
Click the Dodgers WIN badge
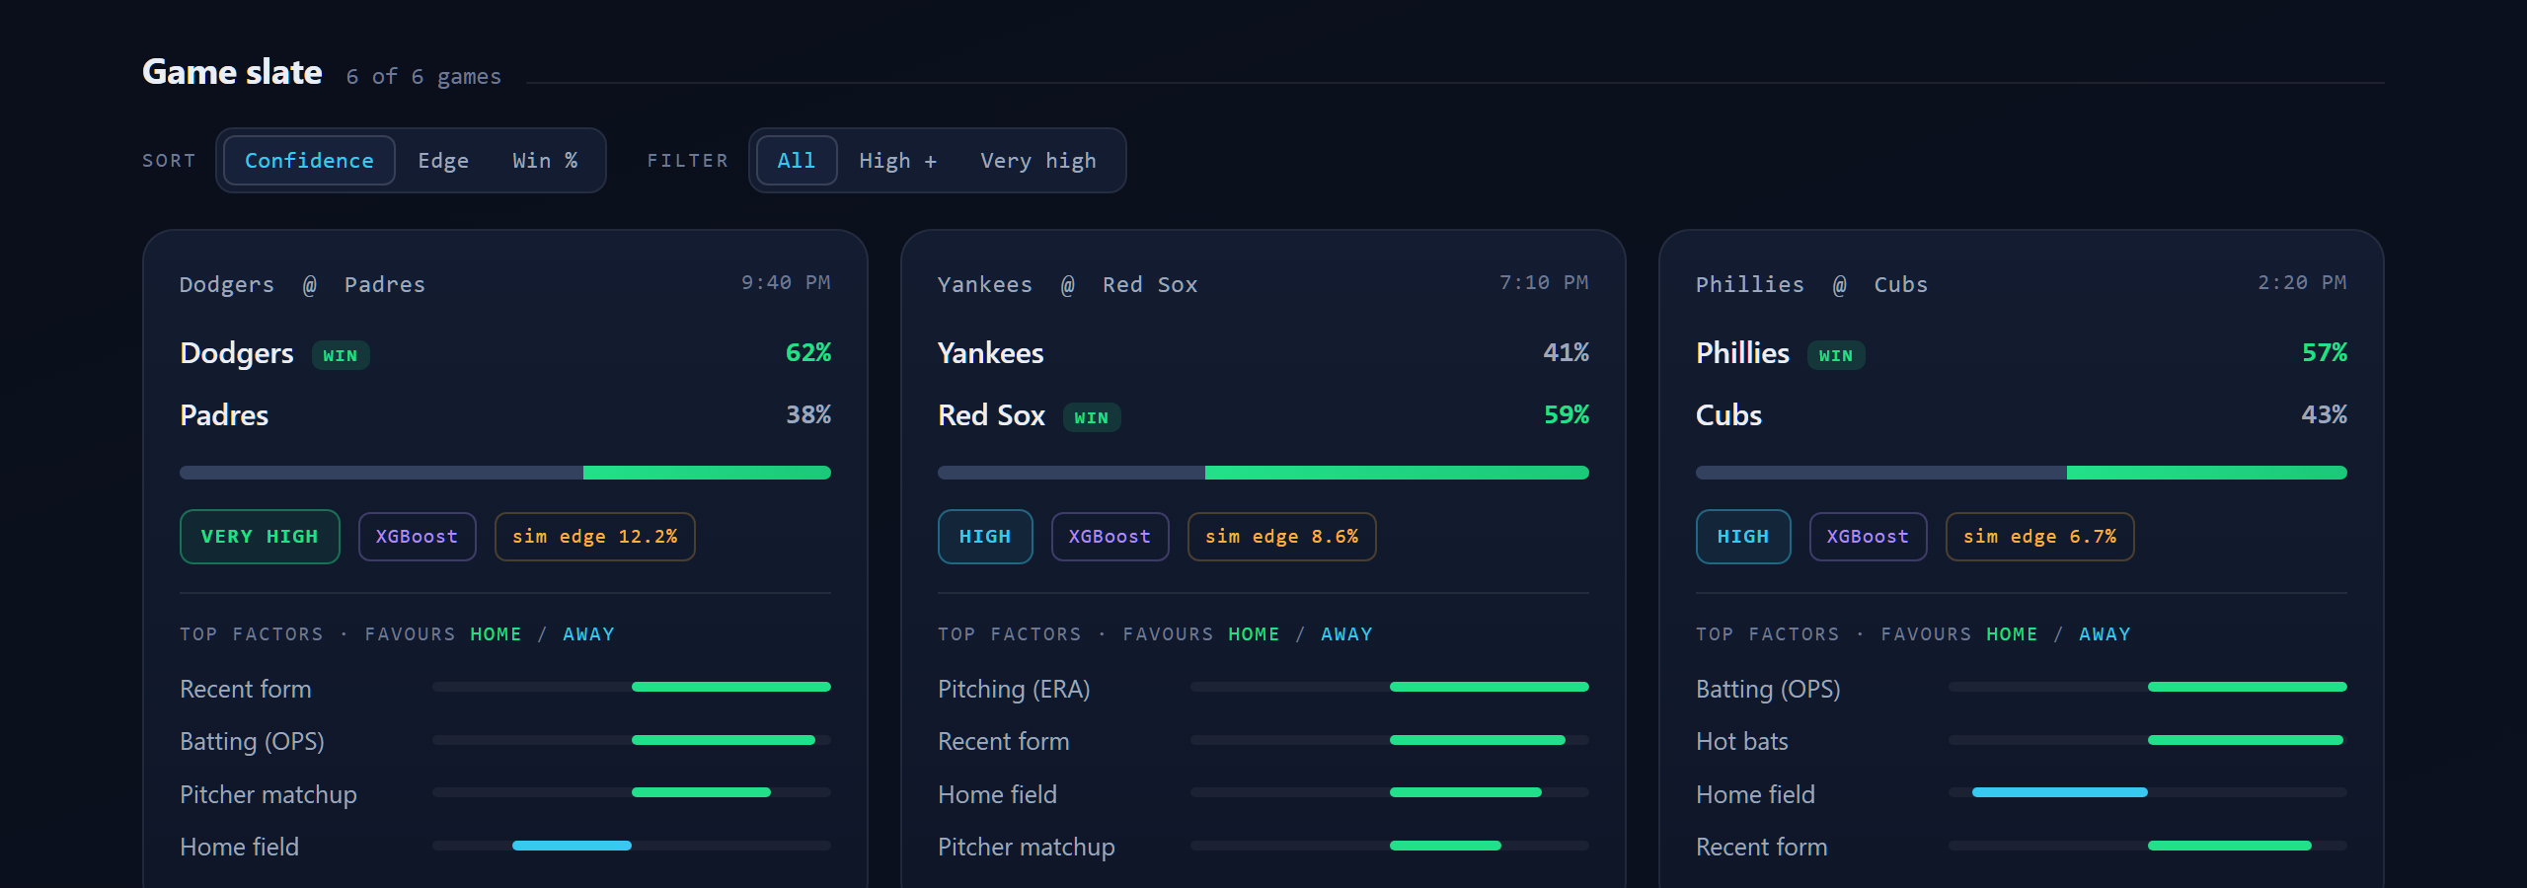point(341,355)
